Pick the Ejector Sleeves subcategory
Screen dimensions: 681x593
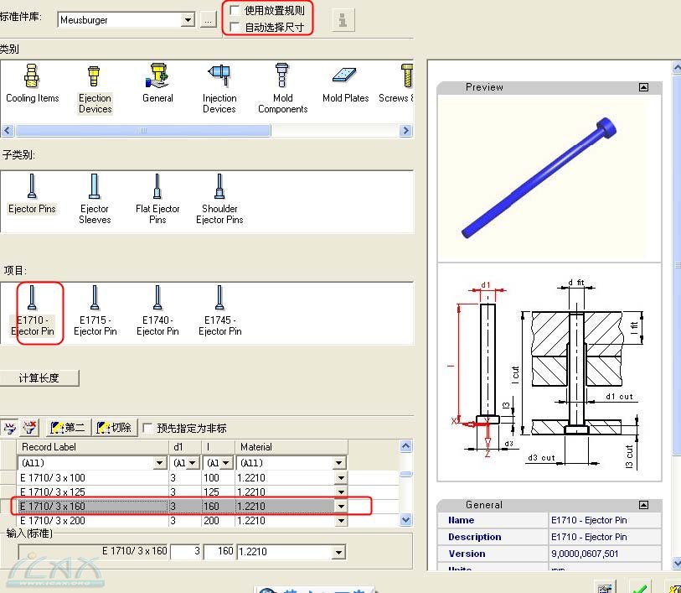95,198
